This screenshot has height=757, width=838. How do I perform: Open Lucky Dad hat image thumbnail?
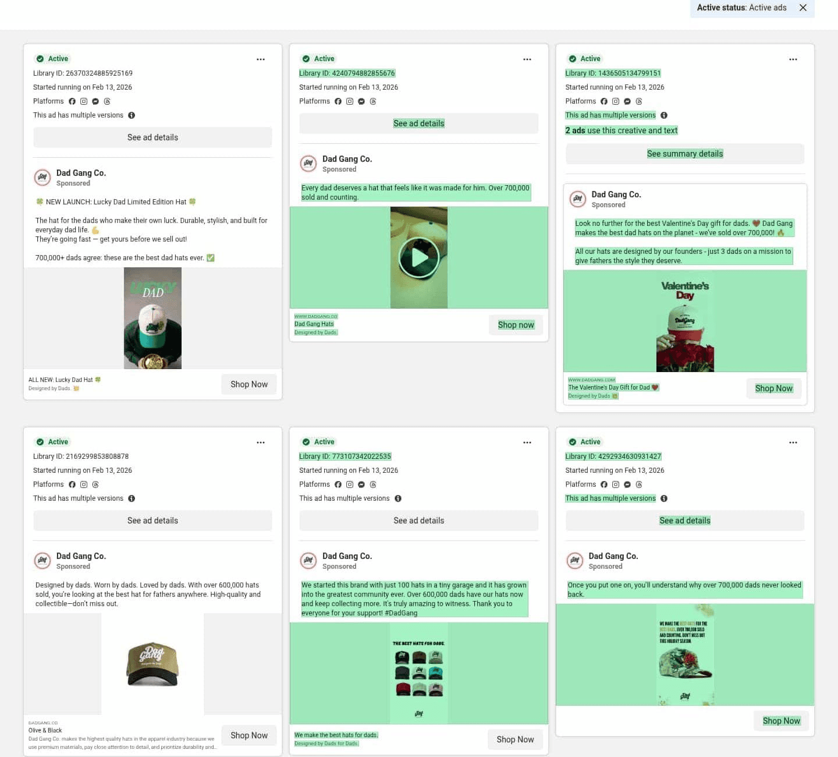coord(152,318)
